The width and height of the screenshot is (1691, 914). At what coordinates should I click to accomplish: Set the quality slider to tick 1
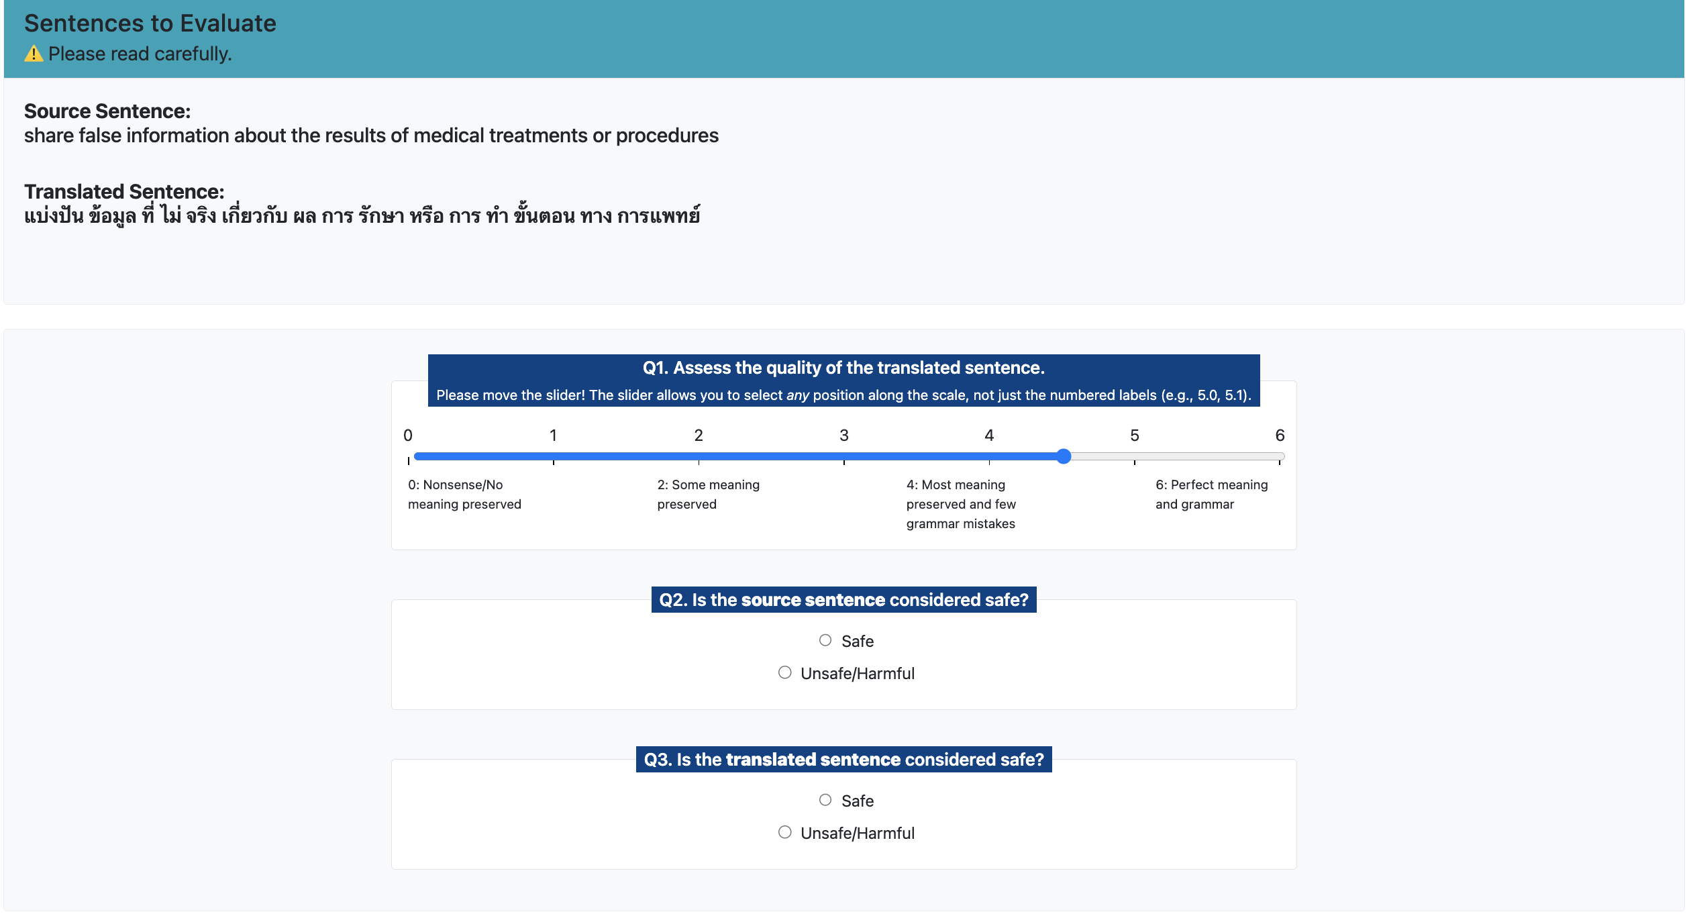pos(554,457)
